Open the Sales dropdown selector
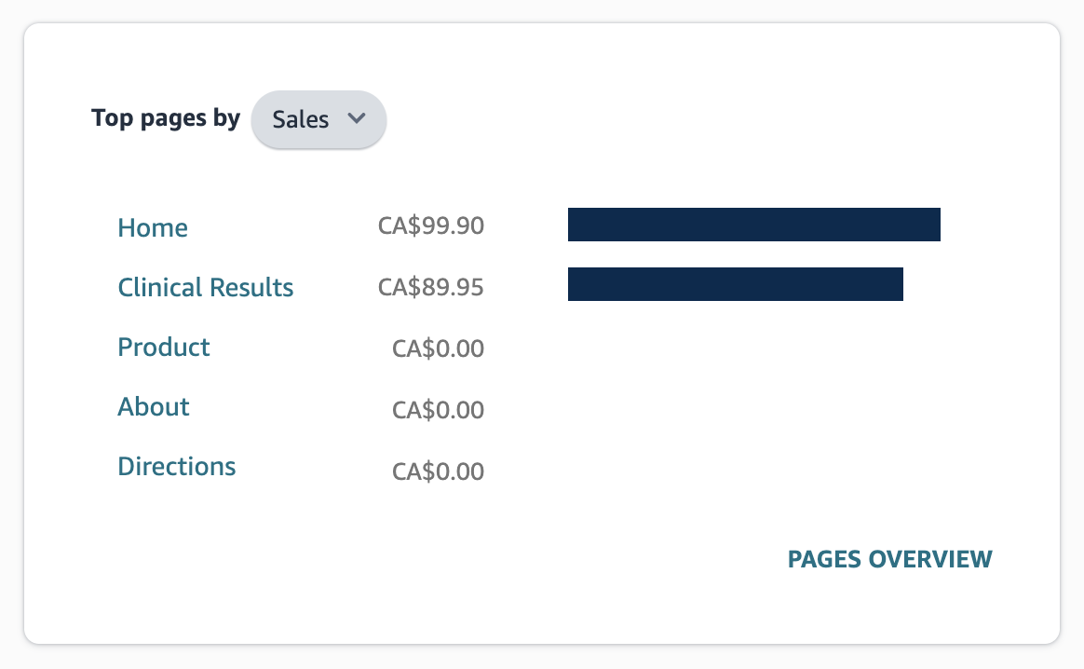Viewport: 1084px width, 669px height. coord(318,119)
